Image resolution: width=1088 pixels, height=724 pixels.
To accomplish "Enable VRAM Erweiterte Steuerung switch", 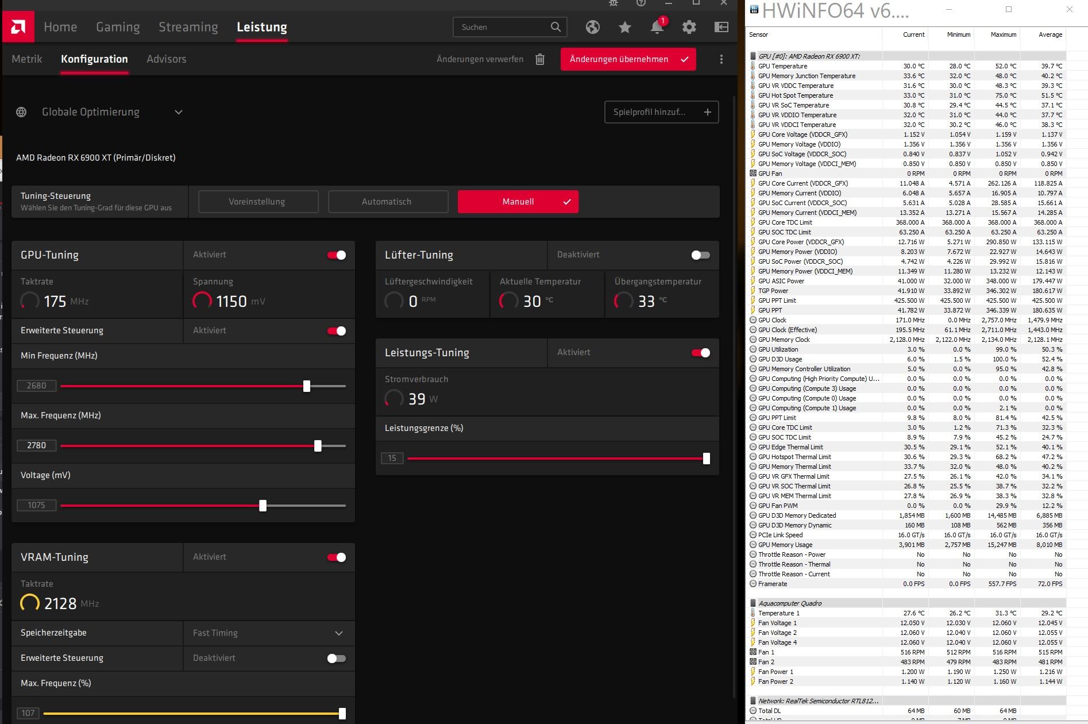I will coord(337,658).
